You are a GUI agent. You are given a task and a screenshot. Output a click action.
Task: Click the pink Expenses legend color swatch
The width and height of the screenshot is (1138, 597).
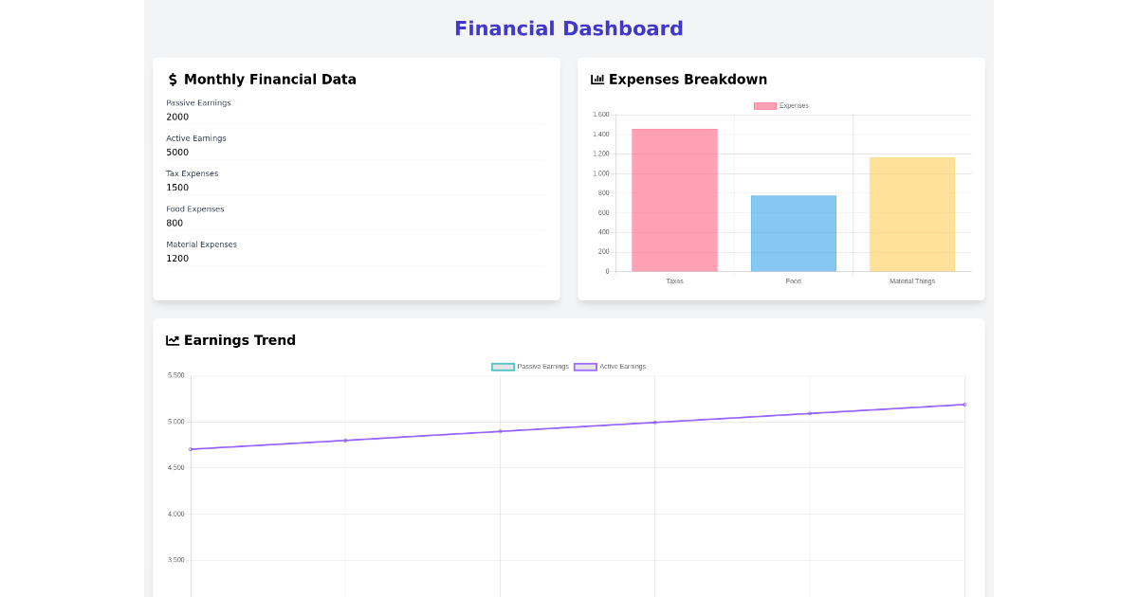point(764,105)
